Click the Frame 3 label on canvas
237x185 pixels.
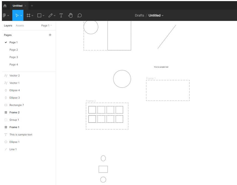pos(91,101)
